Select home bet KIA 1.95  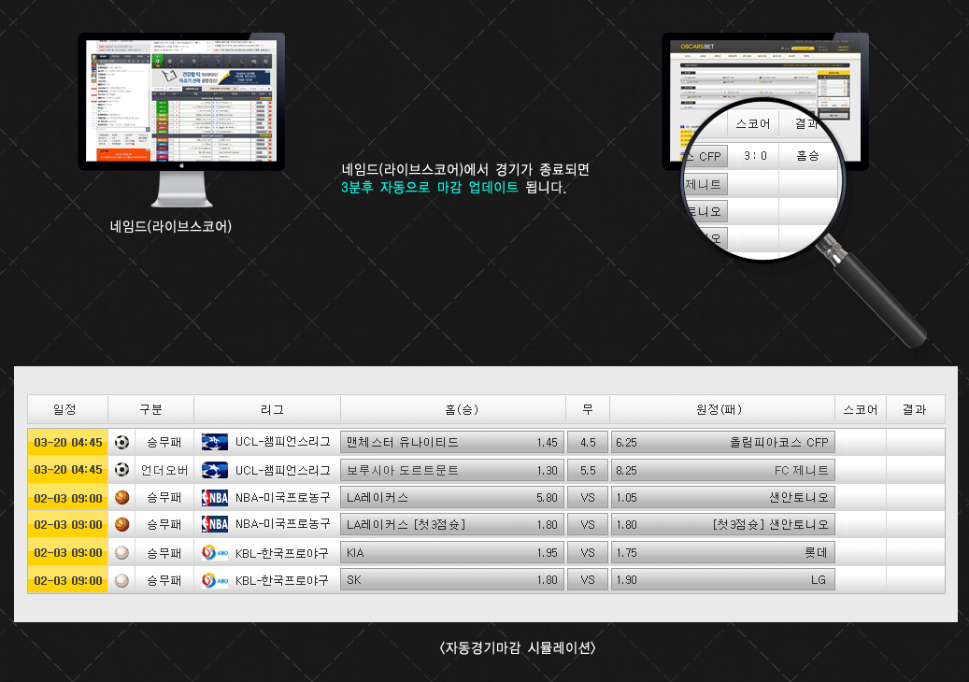[x=451, y=552]
